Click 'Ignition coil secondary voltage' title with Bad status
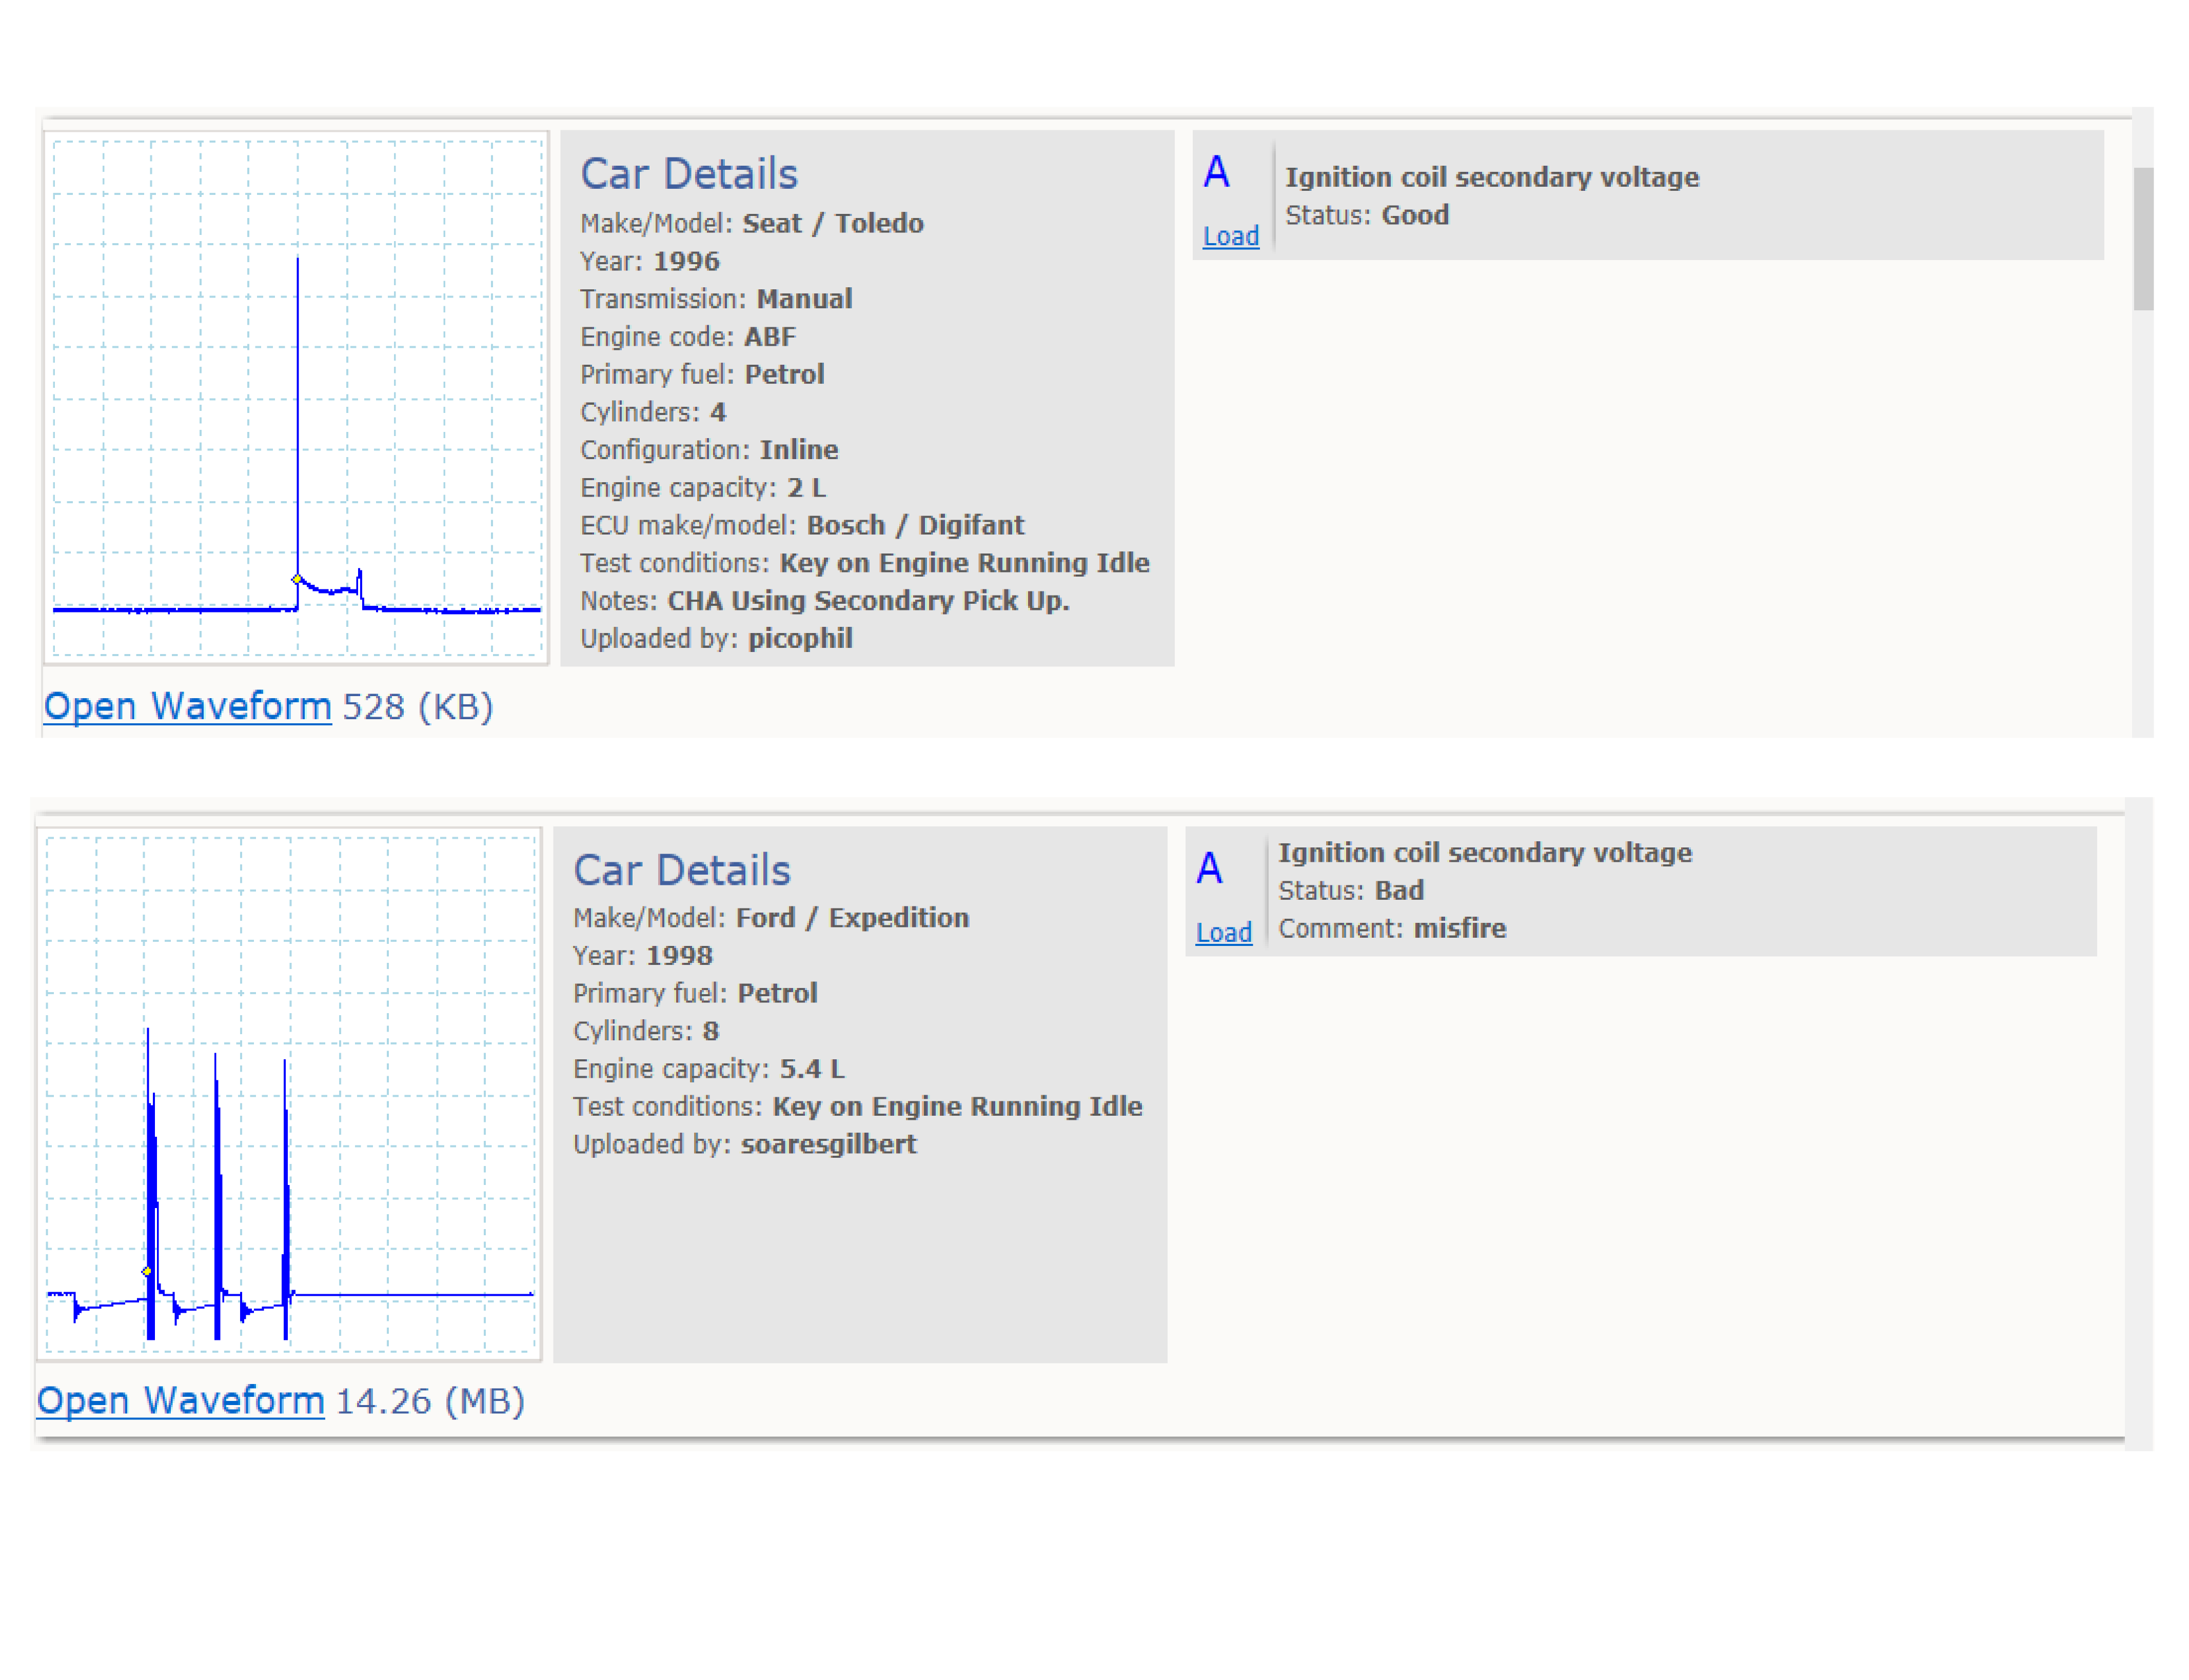Viewport: 2189px width, 1680px height. (1484, 852)
